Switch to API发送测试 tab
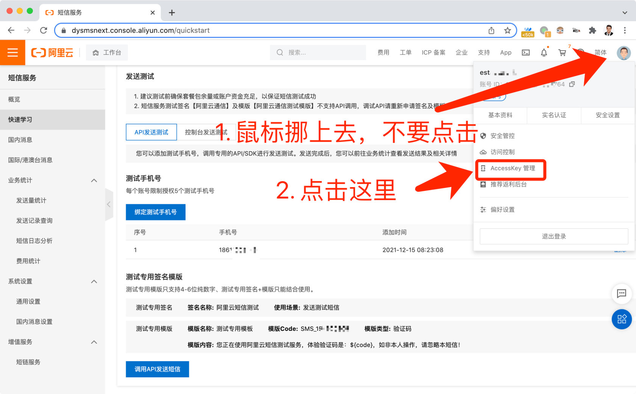 point(151,132)
